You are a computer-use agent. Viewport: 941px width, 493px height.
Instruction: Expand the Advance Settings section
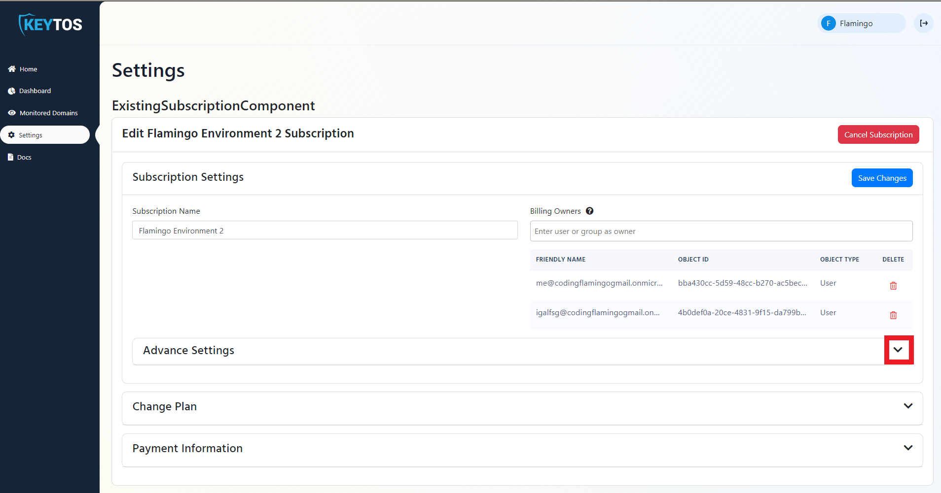point(898,350)
